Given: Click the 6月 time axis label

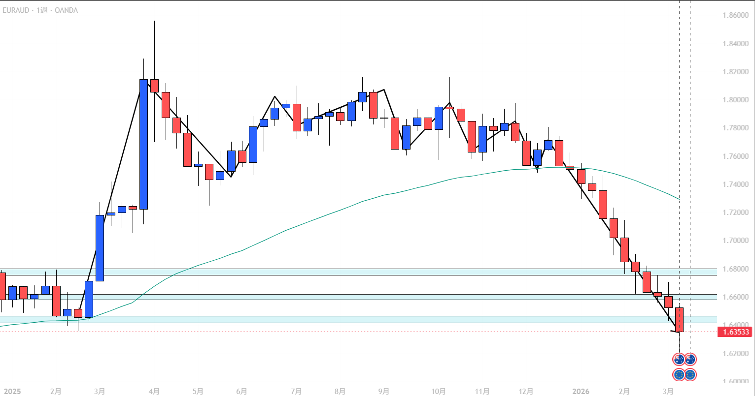Looking at the screenshot, I should coord(241,392).
